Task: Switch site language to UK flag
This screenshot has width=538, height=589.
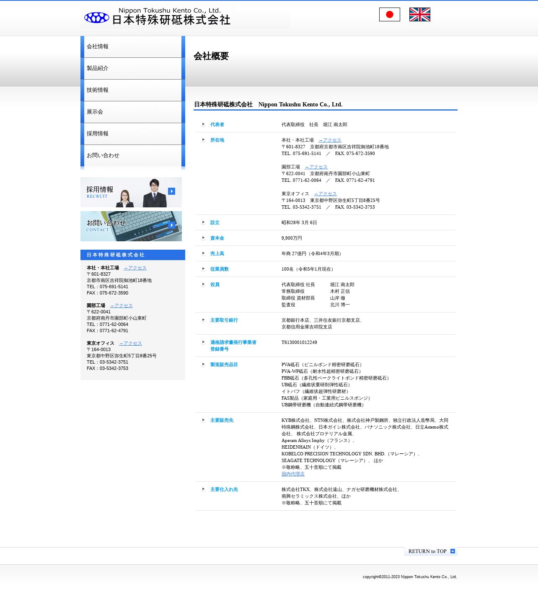Action: tap(419, 15)
